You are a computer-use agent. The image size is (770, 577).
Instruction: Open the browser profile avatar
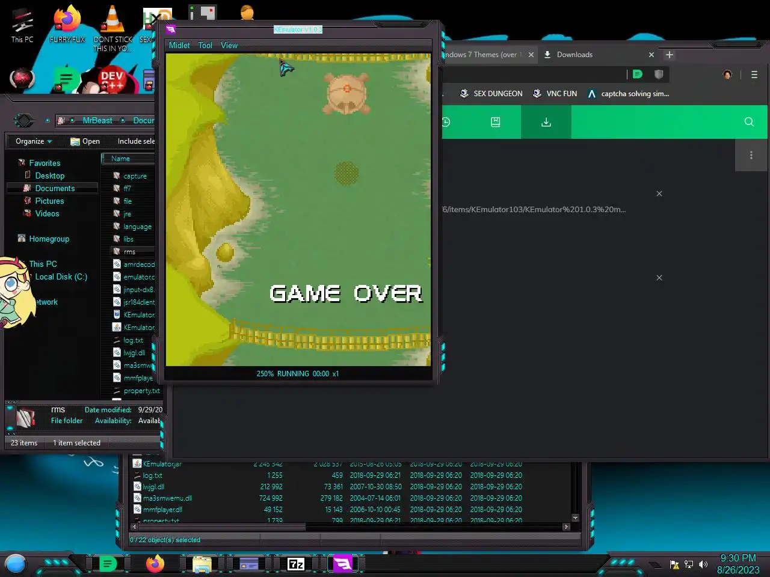tap(727, 75)
